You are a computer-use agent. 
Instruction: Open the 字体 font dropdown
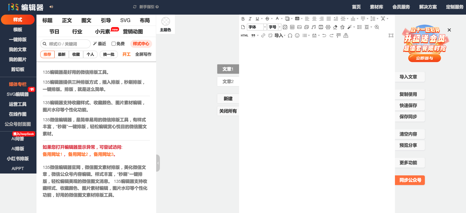coord(257,27)
